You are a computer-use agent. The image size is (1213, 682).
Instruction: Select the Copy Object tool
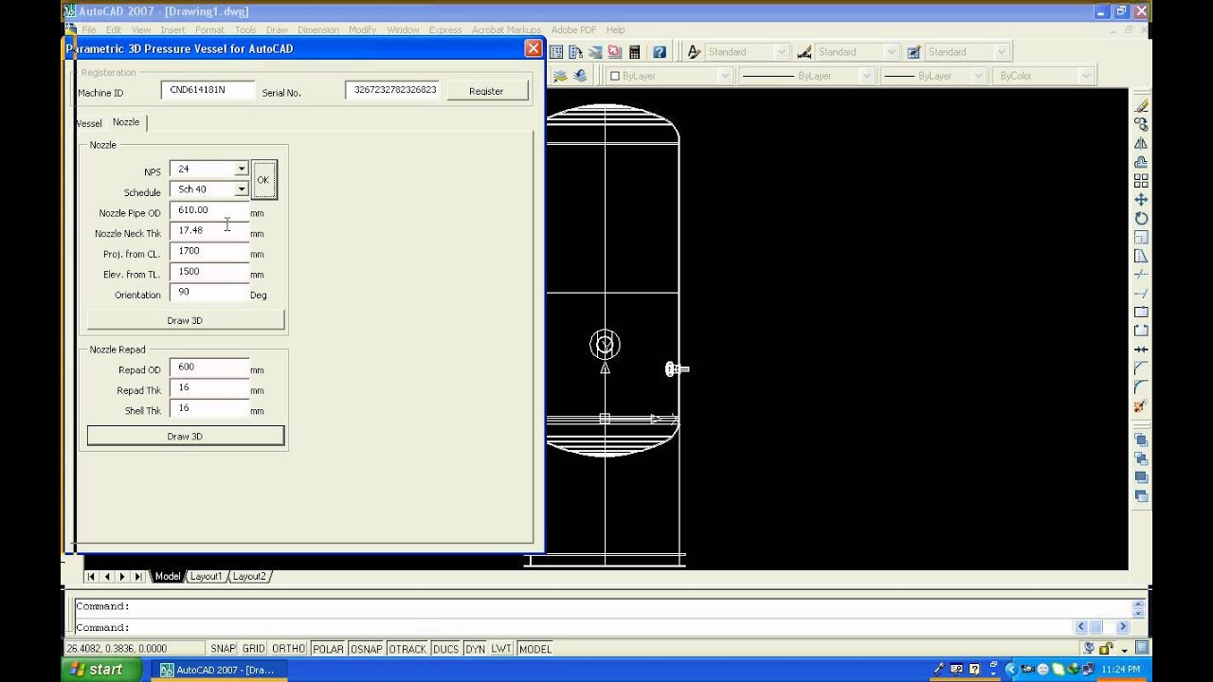click(x=1141, y=124)
